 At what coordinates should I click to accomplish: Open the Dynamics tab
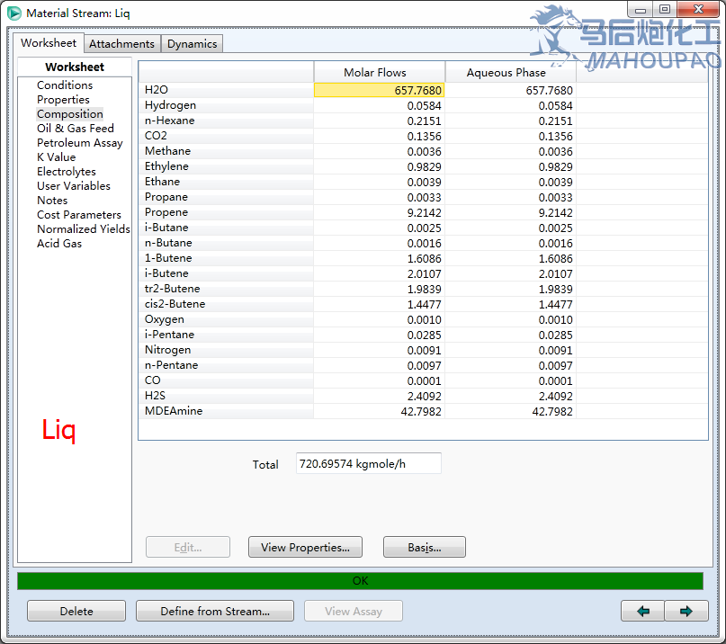coord(192,44)
